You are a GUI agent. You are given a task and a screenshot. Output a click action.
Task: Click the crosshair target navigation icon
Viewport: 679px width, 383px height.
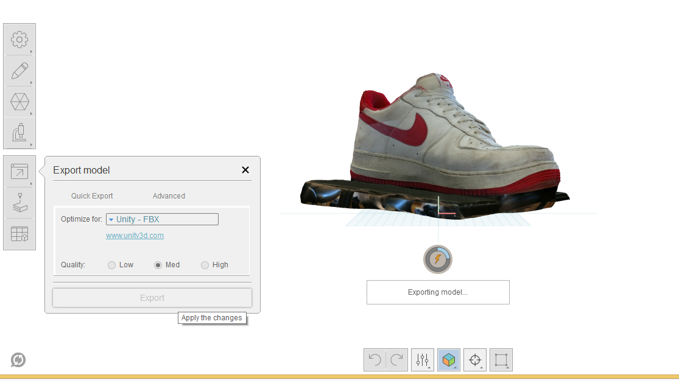pyautogui.click(x=475, y=360)
